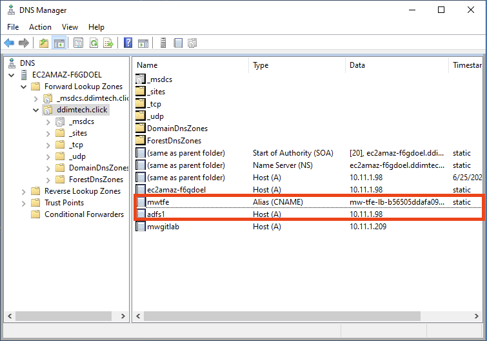Click the DomainDnsZones folder icon in list
The height and width of the screenshot is (341, 487).
[x=141, y=128]
